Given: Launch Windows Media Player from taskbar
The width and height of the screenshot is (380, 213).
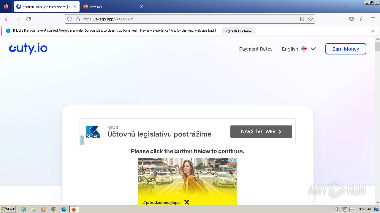Looking at the screenshot, I should click(x=44, y=209).
